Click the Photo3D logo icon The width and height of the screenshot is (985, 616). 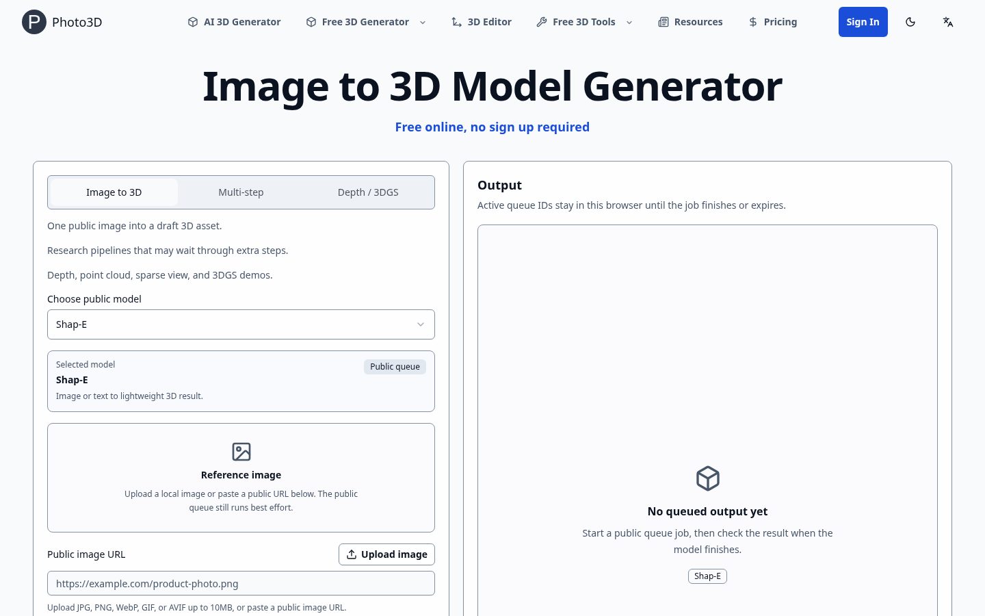(34, 22)
